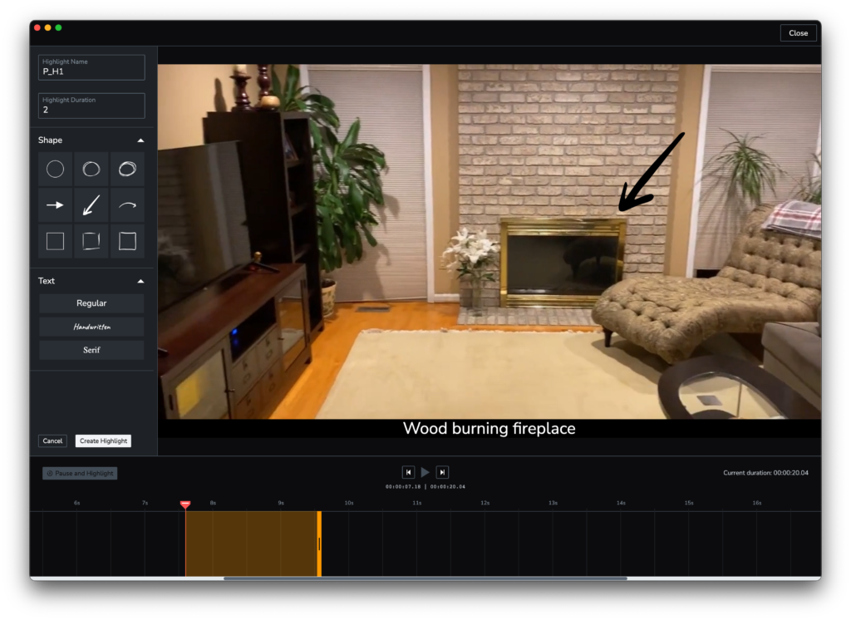Choose the Serif text style
Screen dimensions: 851x620
pos(91,350)
